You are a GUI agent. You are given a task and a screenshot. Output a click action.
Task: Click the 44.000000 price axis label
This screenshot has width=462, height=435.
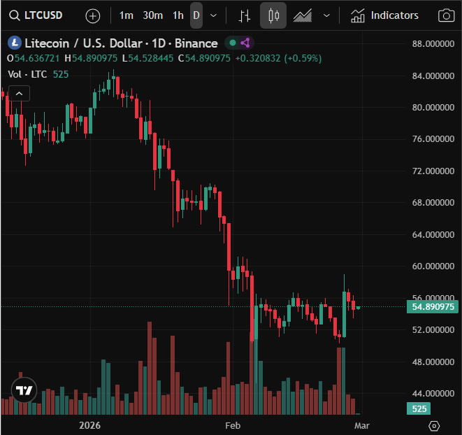coord(433,394)
